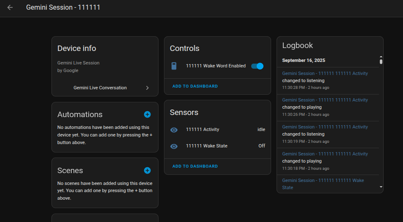Open logbook entry from 11:30:19 PM

click(325, 127)
